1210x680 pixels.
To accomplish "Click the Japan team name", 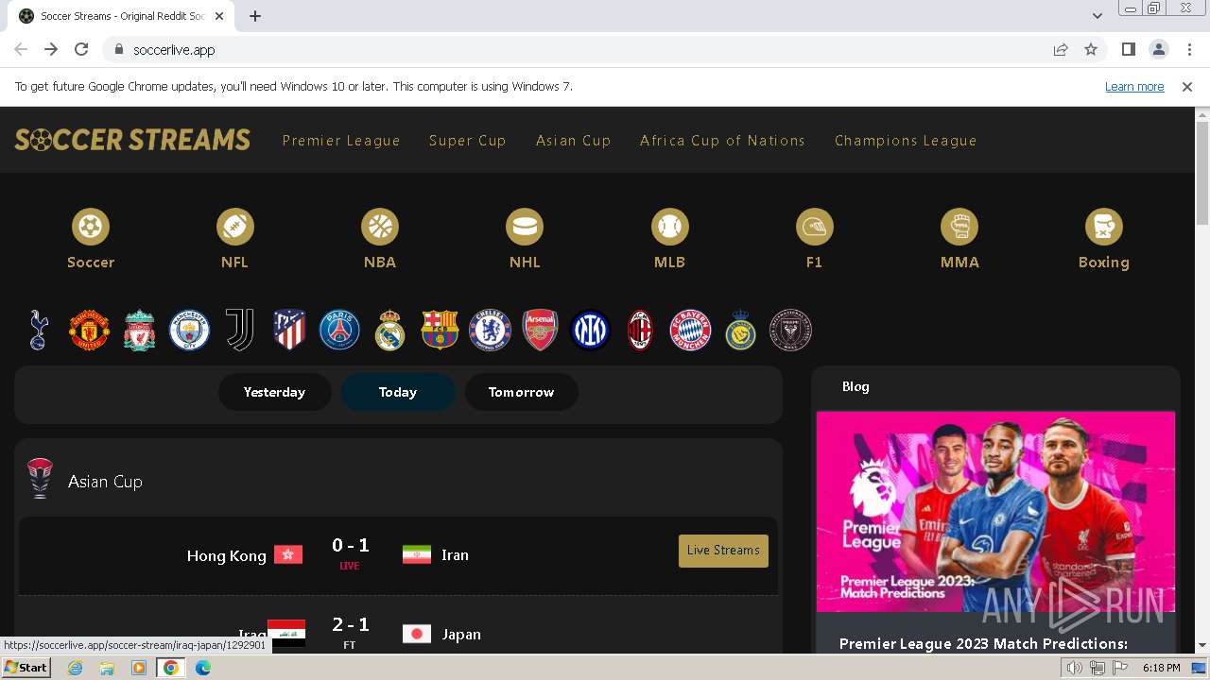I will 461,635.
